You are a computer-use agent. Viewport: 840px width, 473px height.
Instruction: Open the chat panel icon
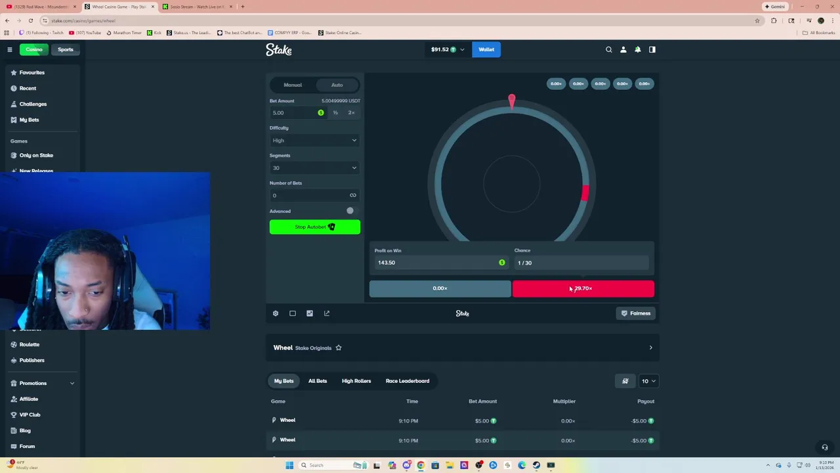pyautogui.click(x=652, y=49)
